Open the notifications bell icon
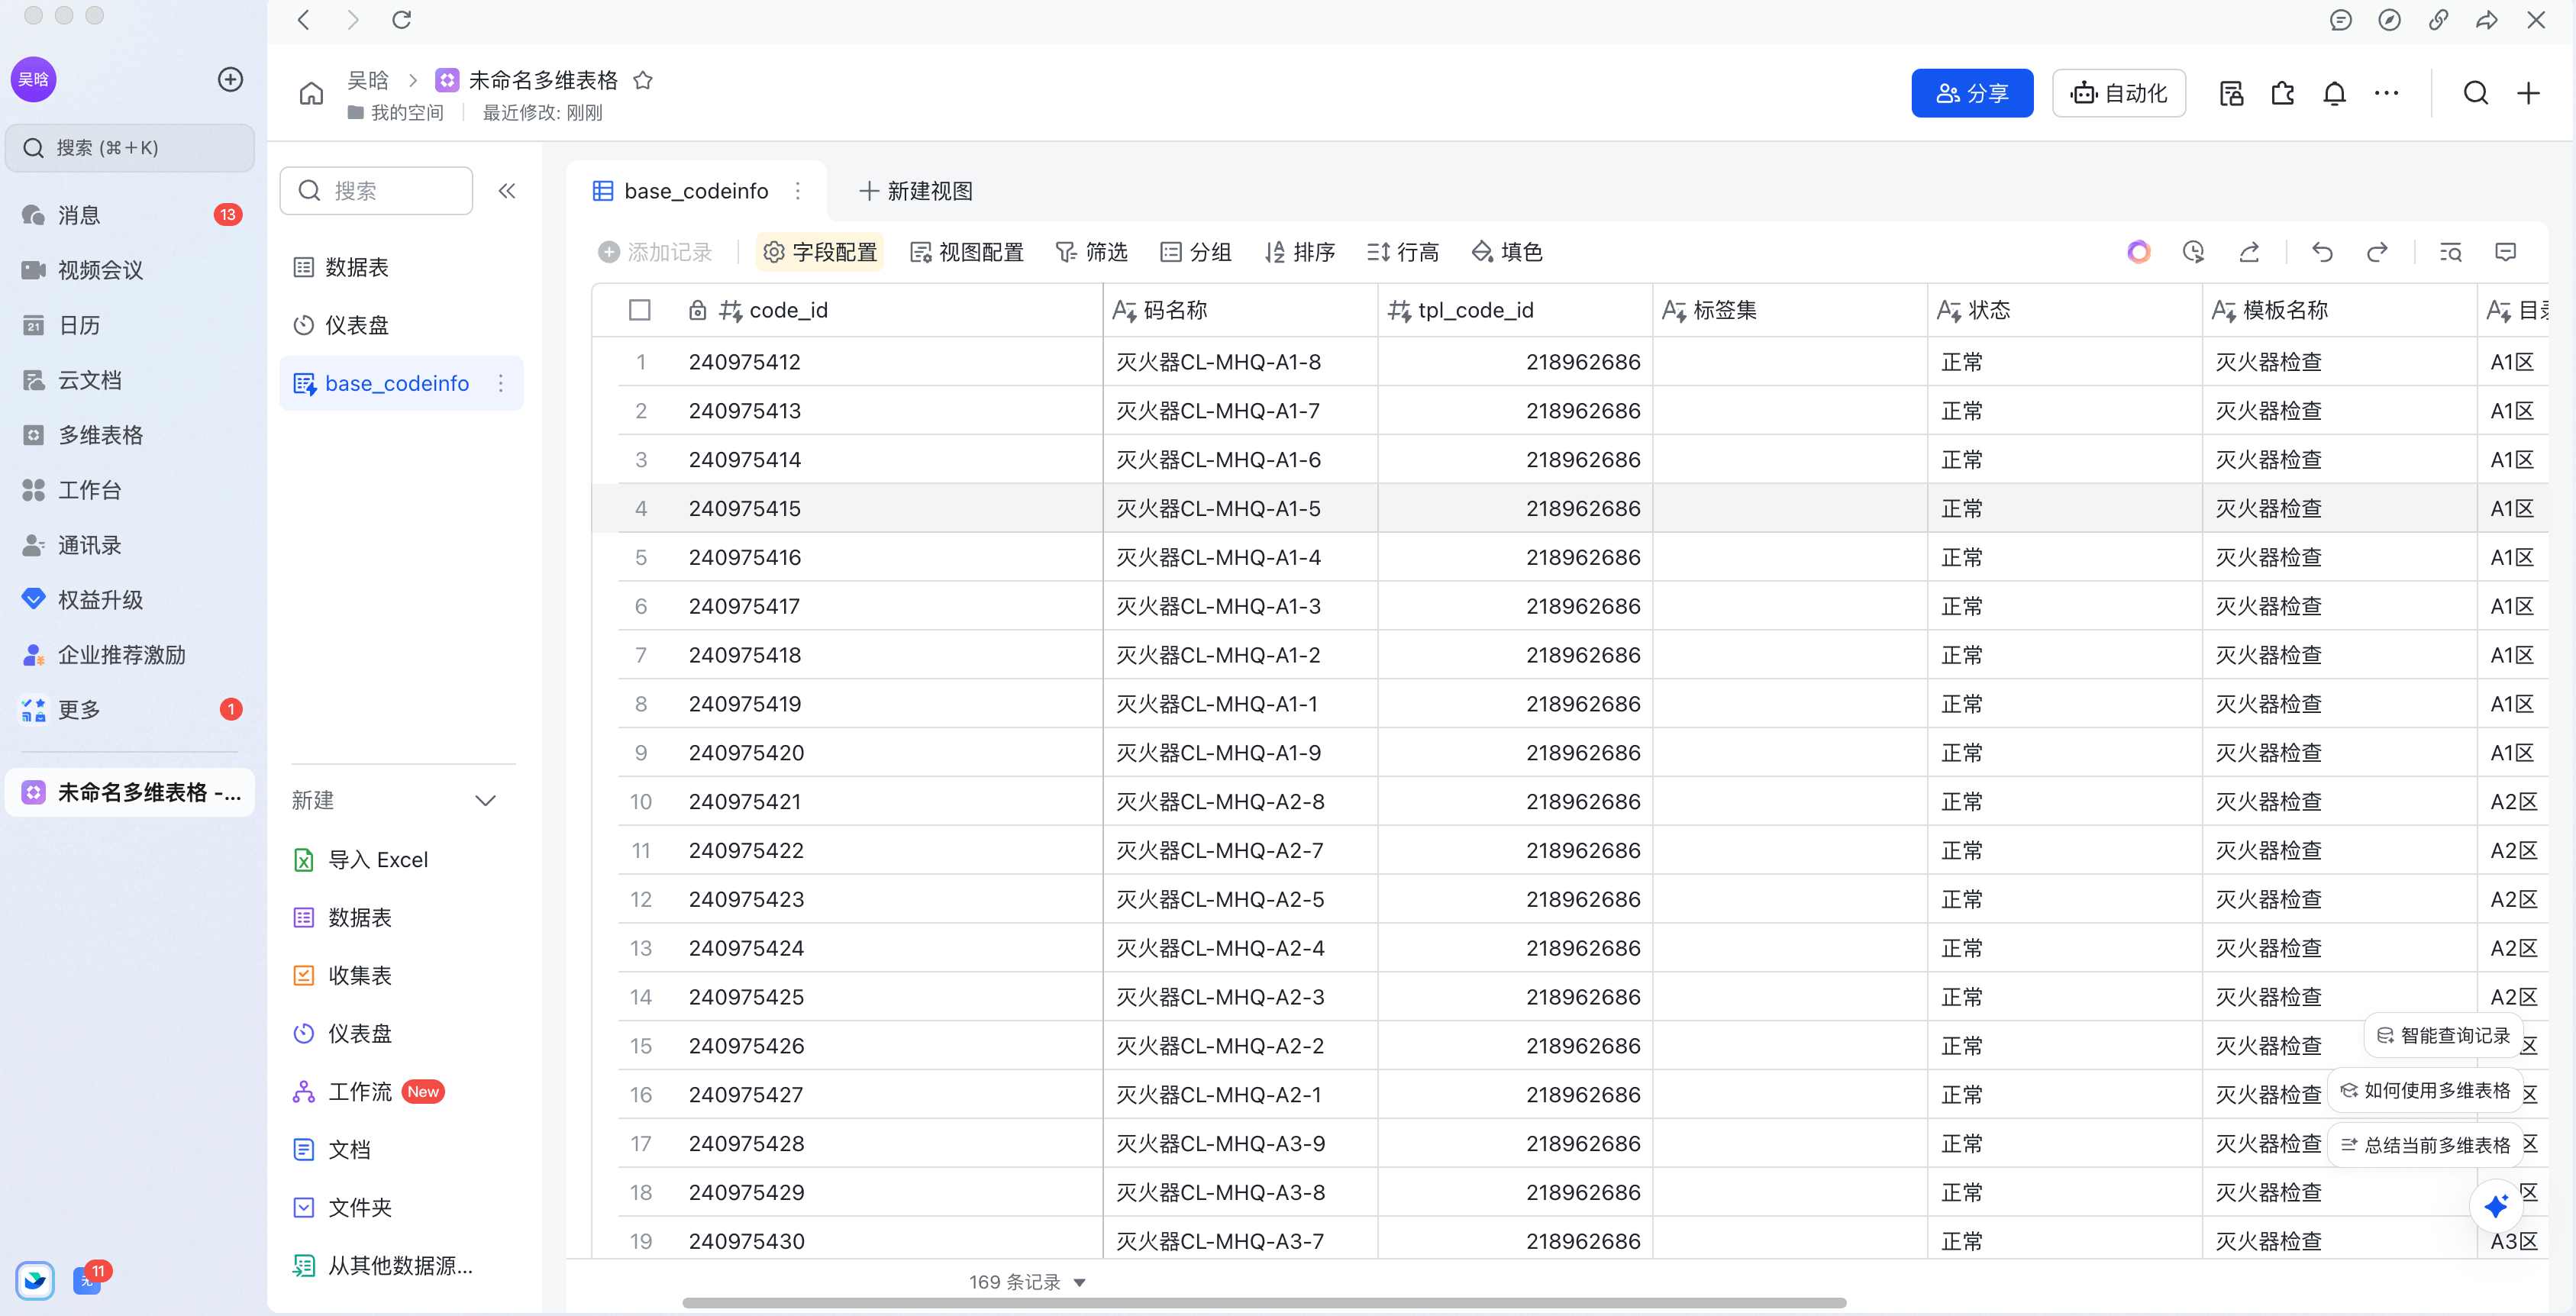 pyautogui.click(x=2335, y=94)
